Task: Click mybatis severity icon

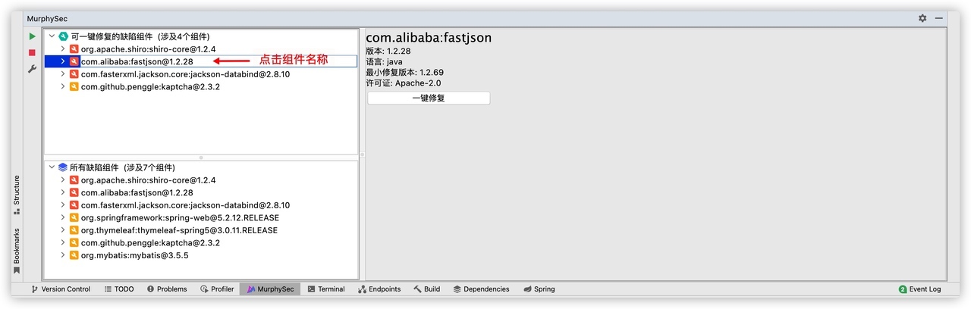Action: pyautogui.click(x=74, y=255)
